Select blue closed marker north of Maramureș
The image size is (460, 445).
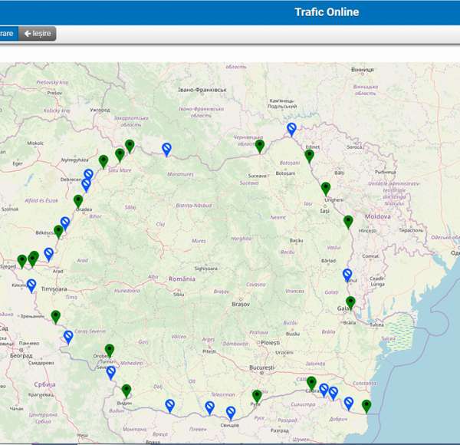[x=166, y=150]
